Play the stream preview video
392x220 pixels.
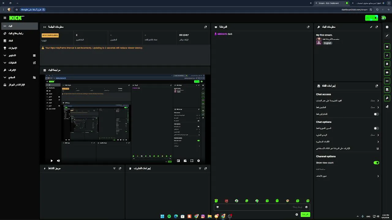tap(51, 161)
